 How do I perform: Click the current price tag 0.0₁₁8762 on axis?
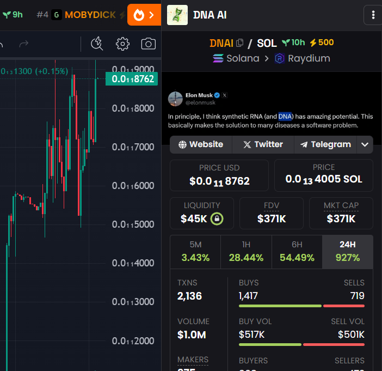[x=132, y=79]
